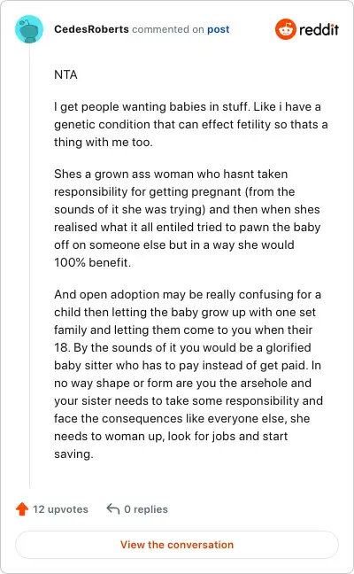This screenshot has width=354, height=574.
Task: Click the reply arrow icon
Action: point(113,508)
